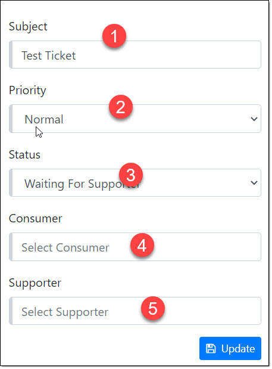Open the Priority dropdown showing Normal
The height and width of the screenshot is (369, 272).
coord(135,119)
